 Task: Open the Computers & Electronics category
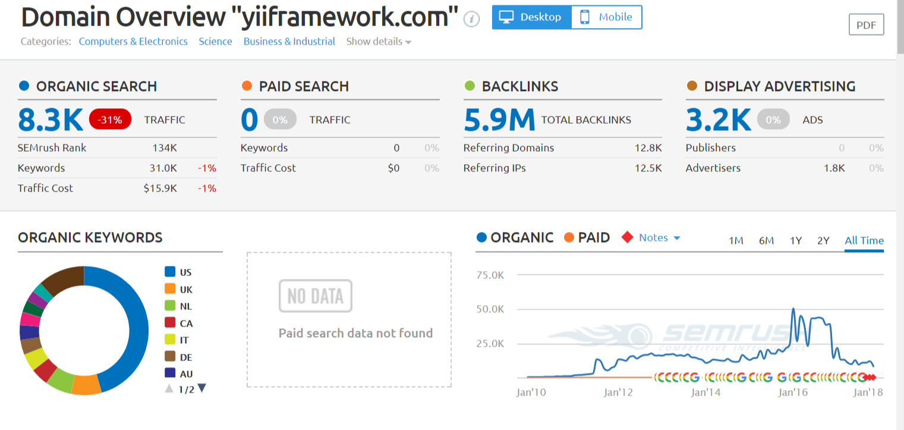click(x=133, y=42)
